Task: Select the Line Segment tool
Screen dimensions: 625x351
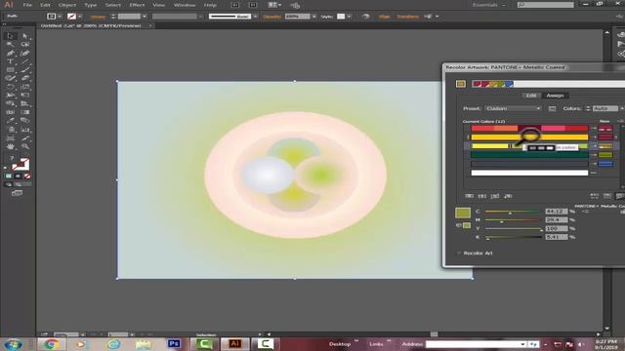Action: (25, 61)
